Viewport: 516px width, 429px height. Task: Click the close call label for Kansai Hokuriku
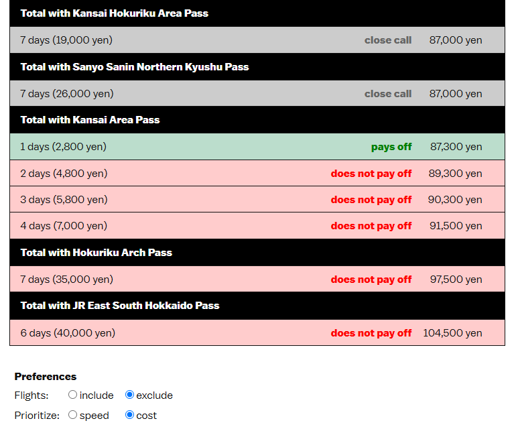tap(388, 40)
